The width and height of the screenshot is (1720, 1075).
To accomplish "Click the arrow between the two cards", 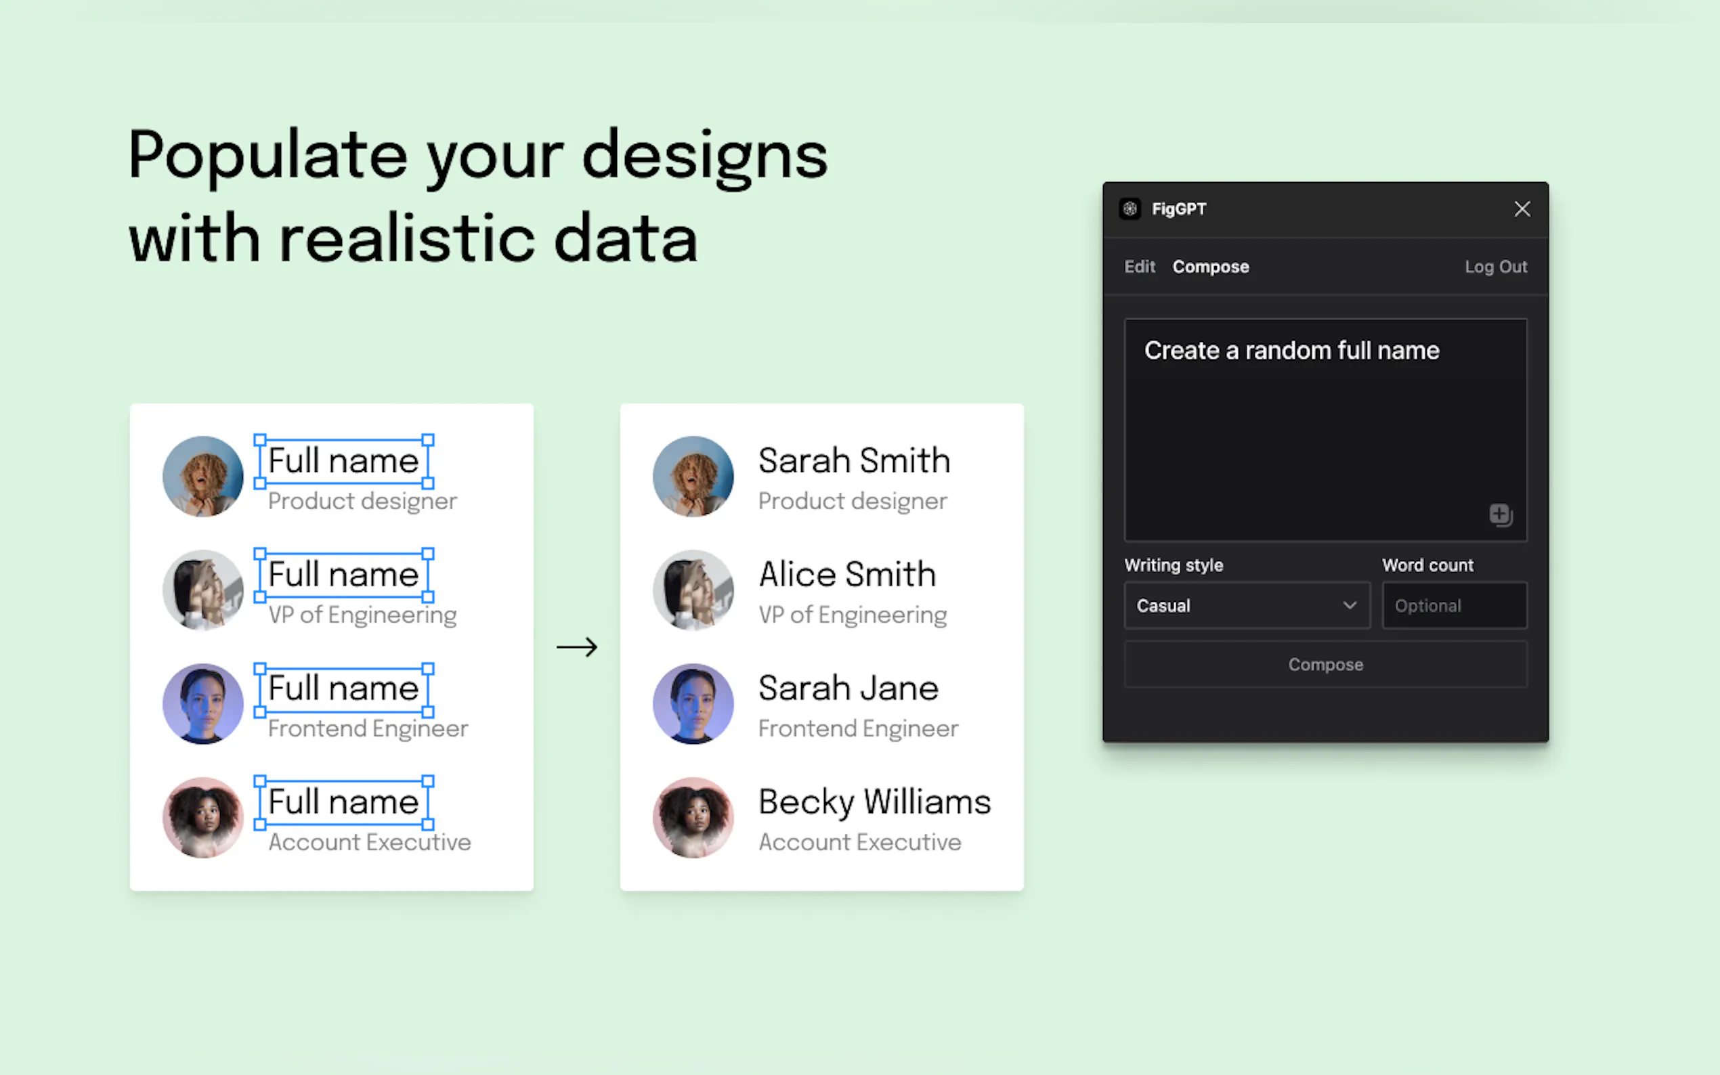I will (577, 647).
